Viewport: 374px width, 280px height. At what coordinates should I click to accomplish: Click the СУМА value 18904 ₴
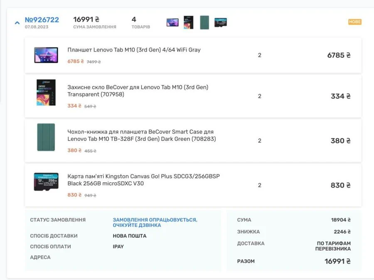(341, 220)
